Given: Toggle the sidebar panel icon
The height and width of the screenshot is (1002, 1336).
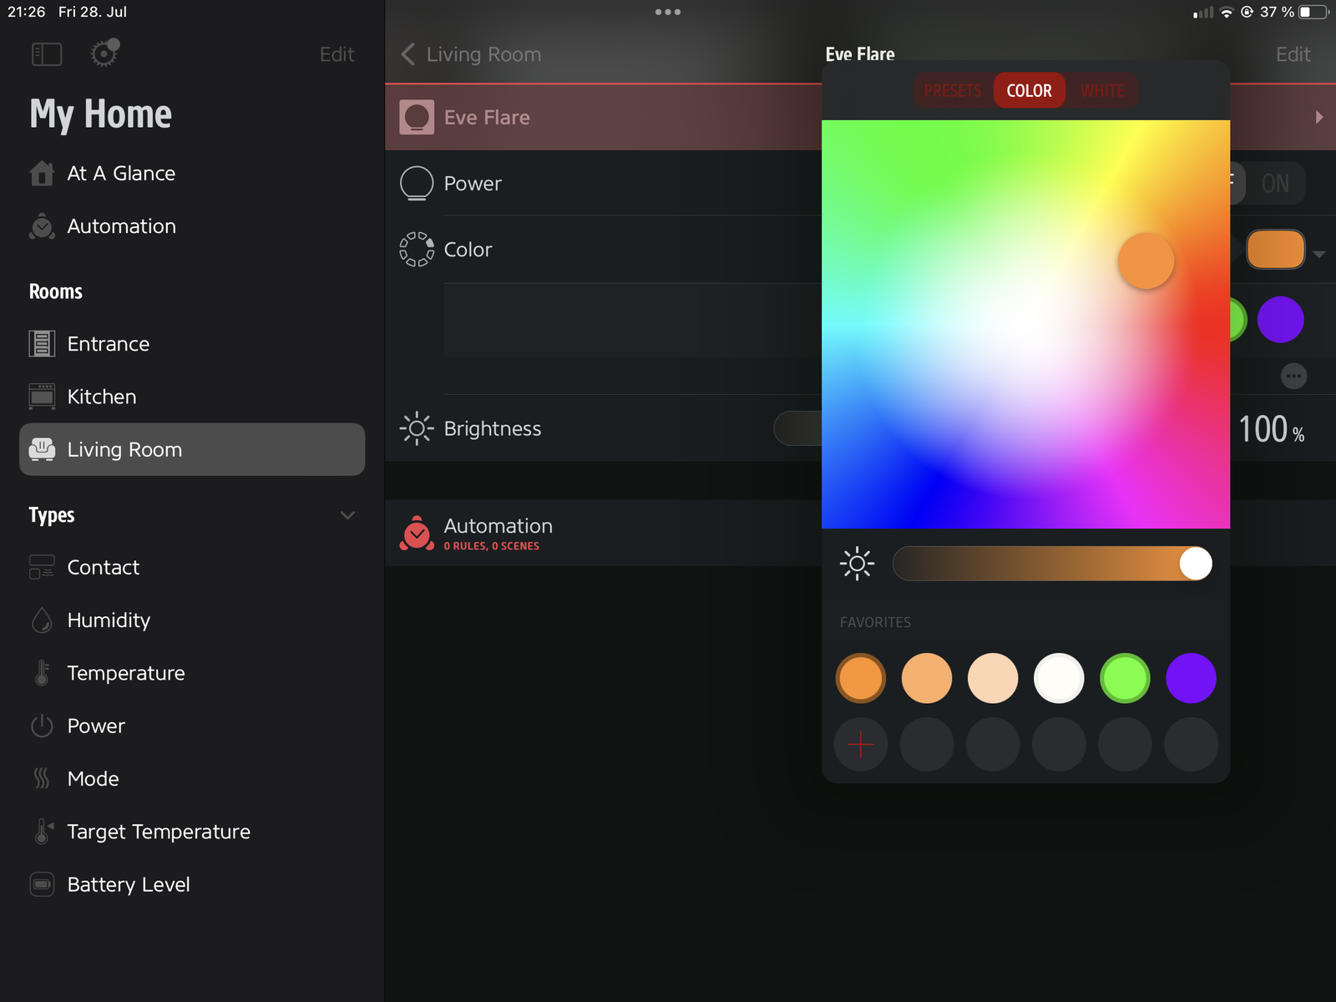Looking at the screenshot, I should click(47, 54).
